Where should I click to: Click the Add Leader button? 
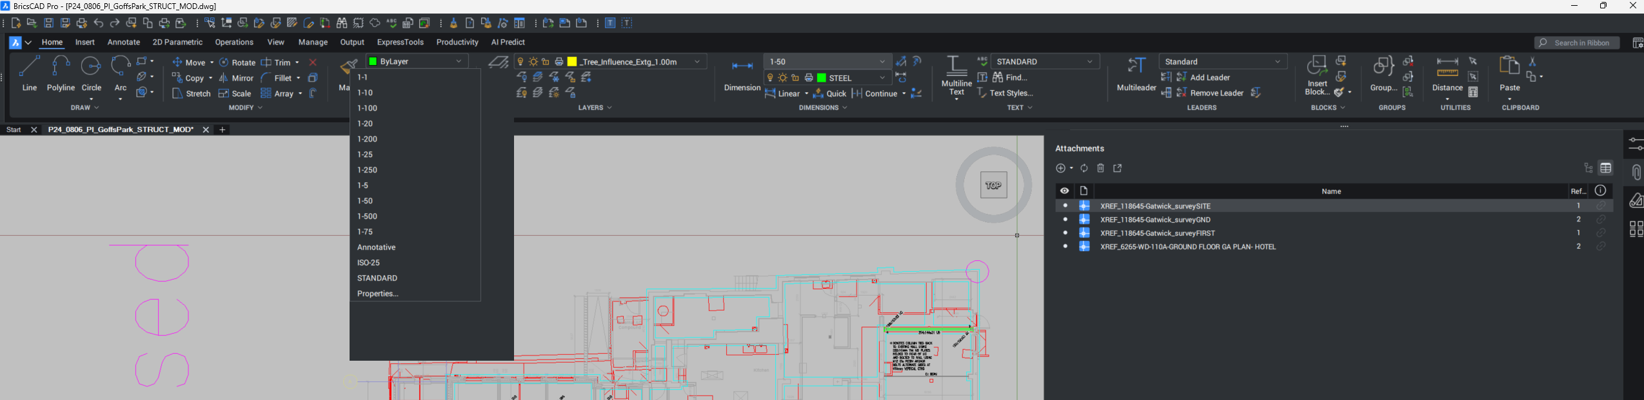(1203, 77)
